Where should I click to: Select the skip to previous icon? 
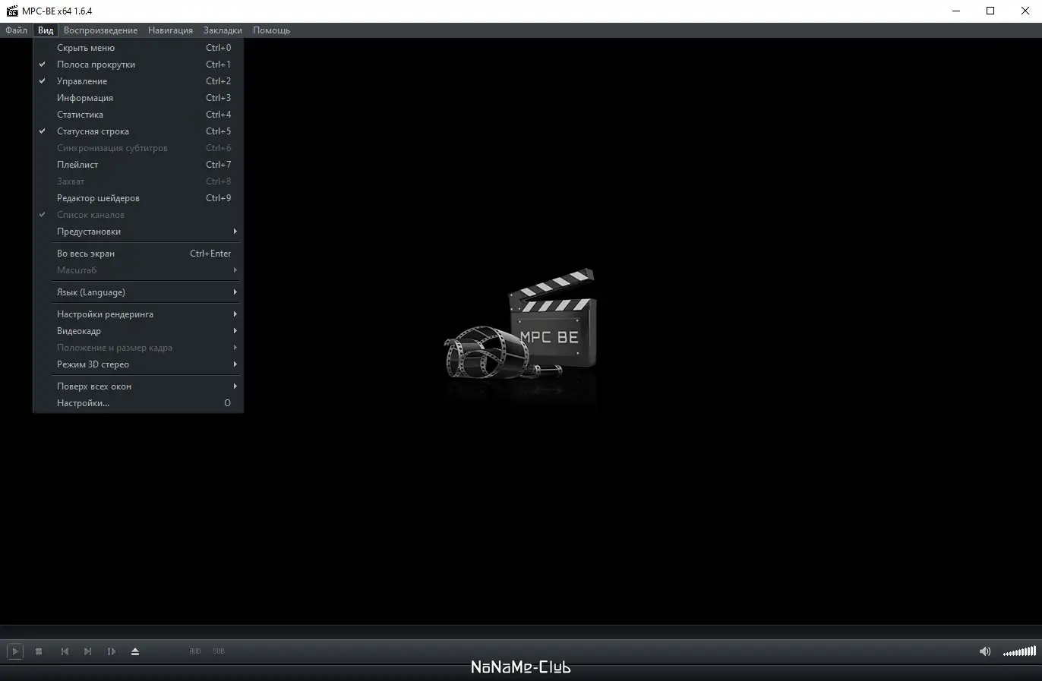65,651
